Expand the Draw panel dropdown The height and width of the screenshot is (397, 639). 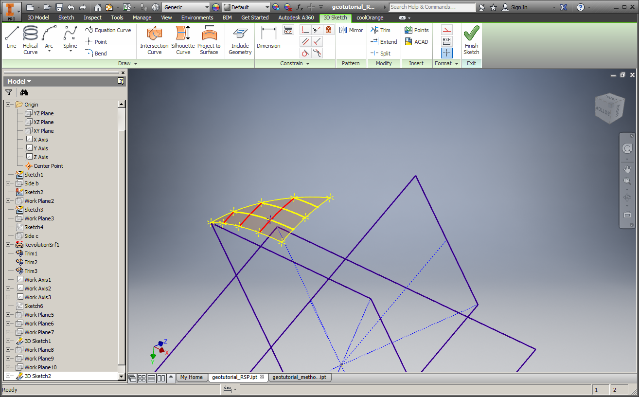click(x=128, y=63)
